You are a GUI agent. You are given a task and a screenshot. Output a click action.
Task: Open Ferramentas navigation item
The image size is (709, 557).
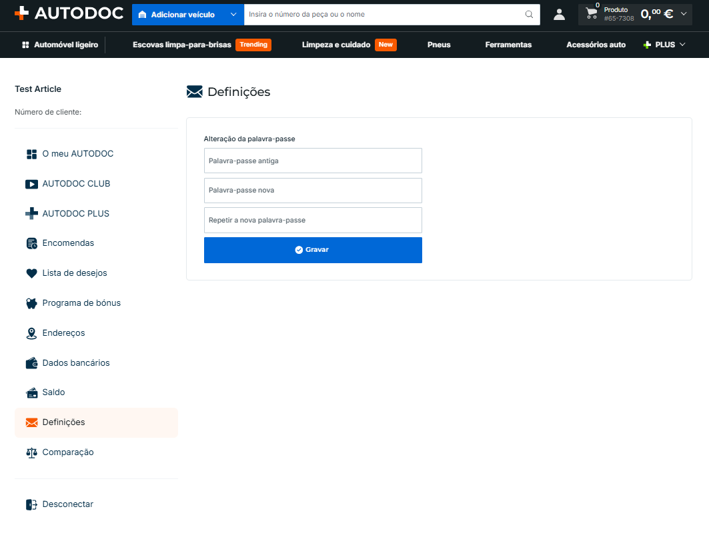(508, 45)
